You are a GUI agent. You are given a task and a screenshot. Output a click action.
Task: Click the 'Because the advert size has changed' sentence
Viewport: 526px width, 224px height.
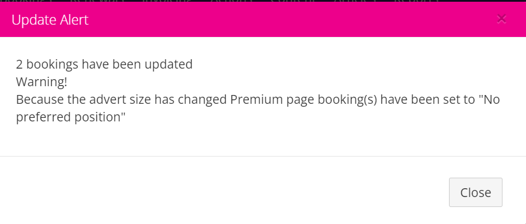click(122, 100)
